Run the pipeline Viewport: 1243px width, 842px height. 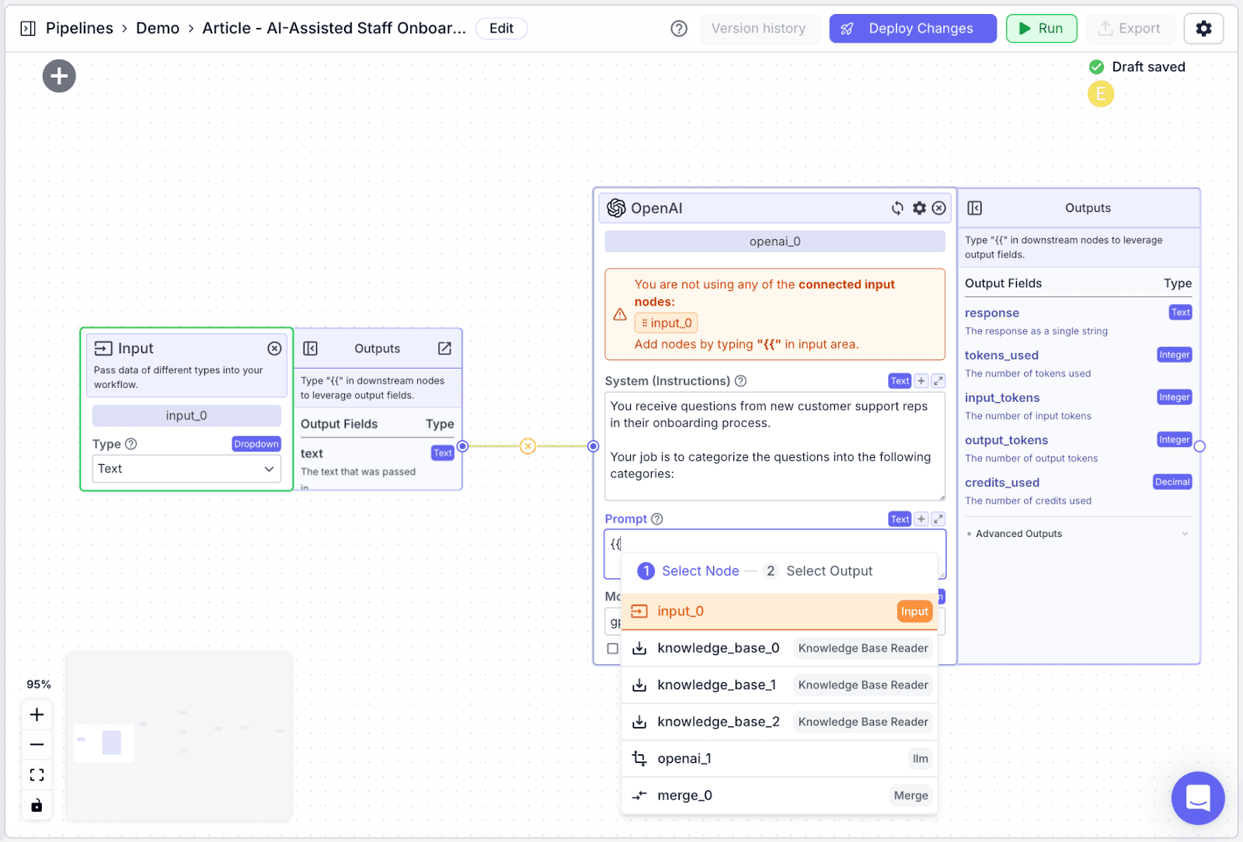point(1041,29)
